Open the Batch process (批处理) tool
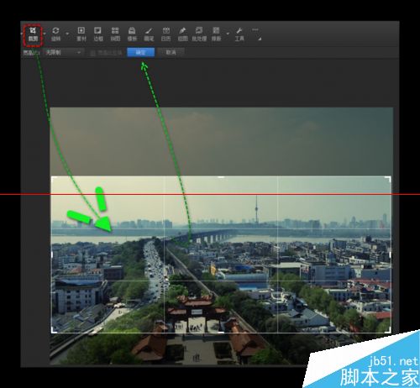 click(x=199, y=34)
